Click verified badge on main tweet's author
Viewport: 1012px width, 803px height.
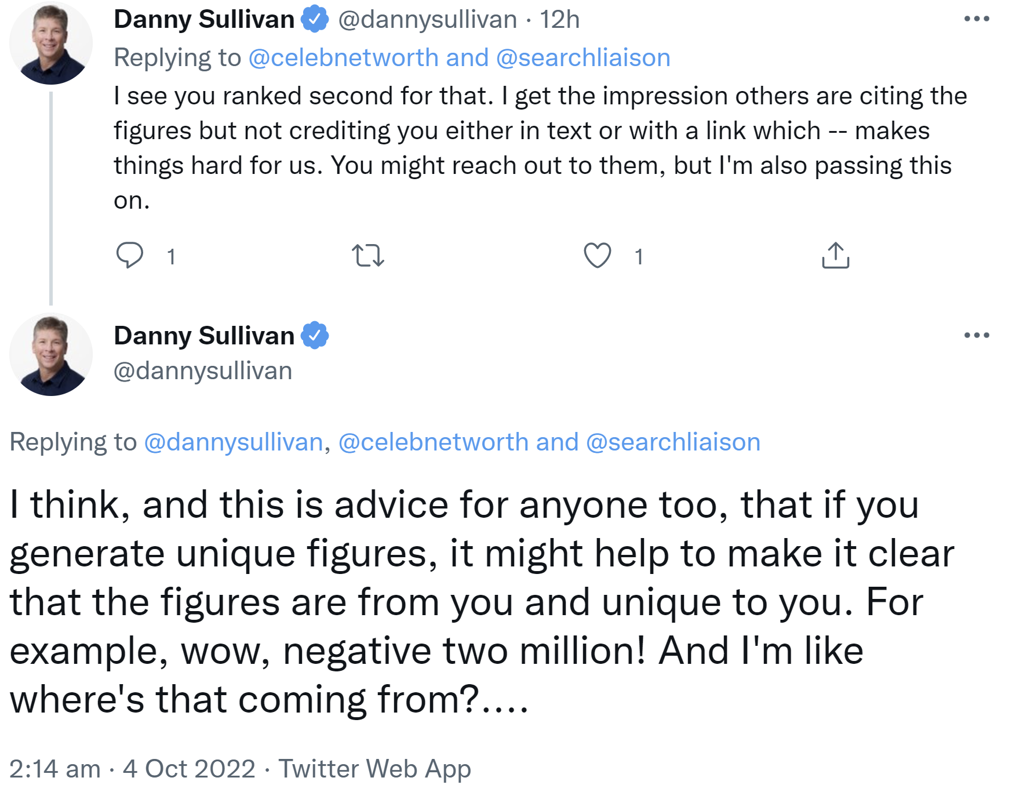coord(315,335)
